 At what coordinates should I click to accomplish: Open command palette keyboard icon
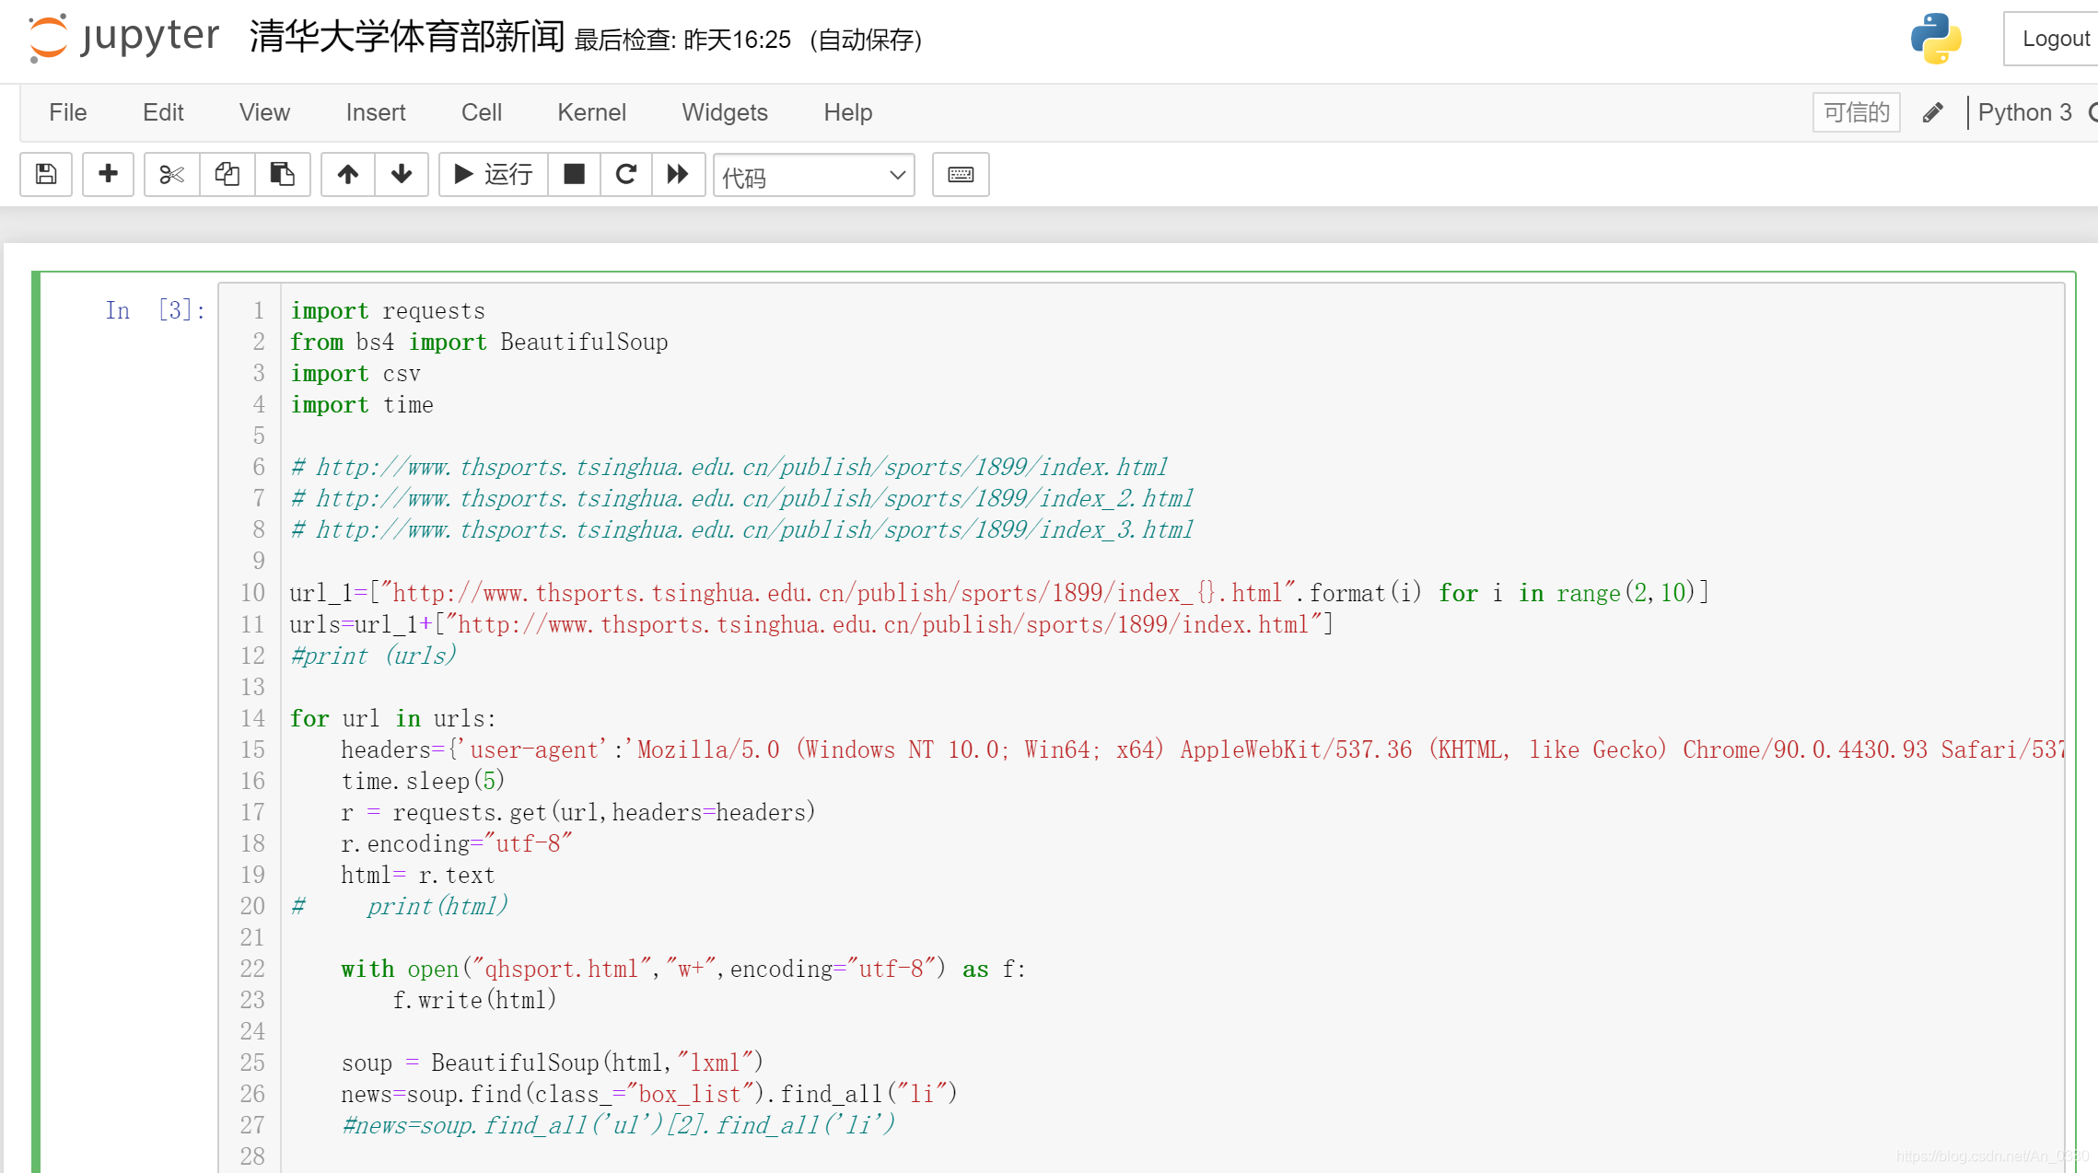click(x=961, y=174)
